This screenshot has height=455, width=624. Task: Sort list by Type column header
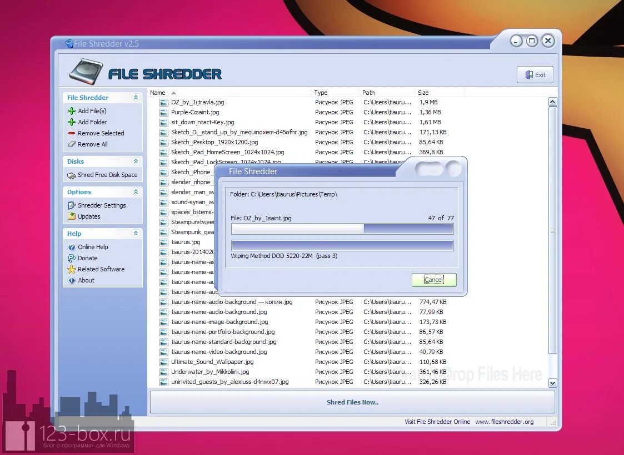tap(335, 93)
